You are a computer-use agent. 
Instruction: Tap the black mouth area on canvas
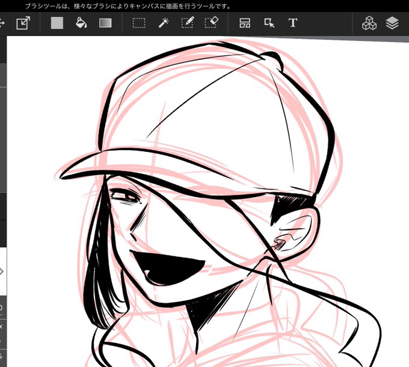coord(168,268)
